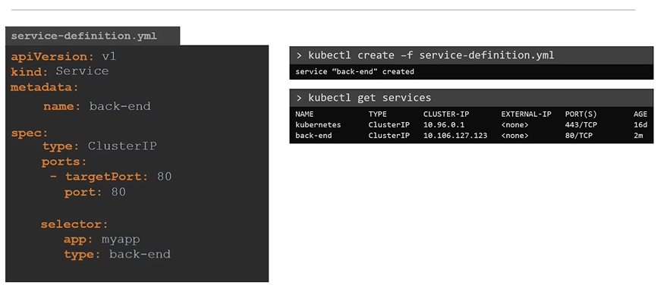Select the spec key
Screen dimensions: 667x288
30,133
